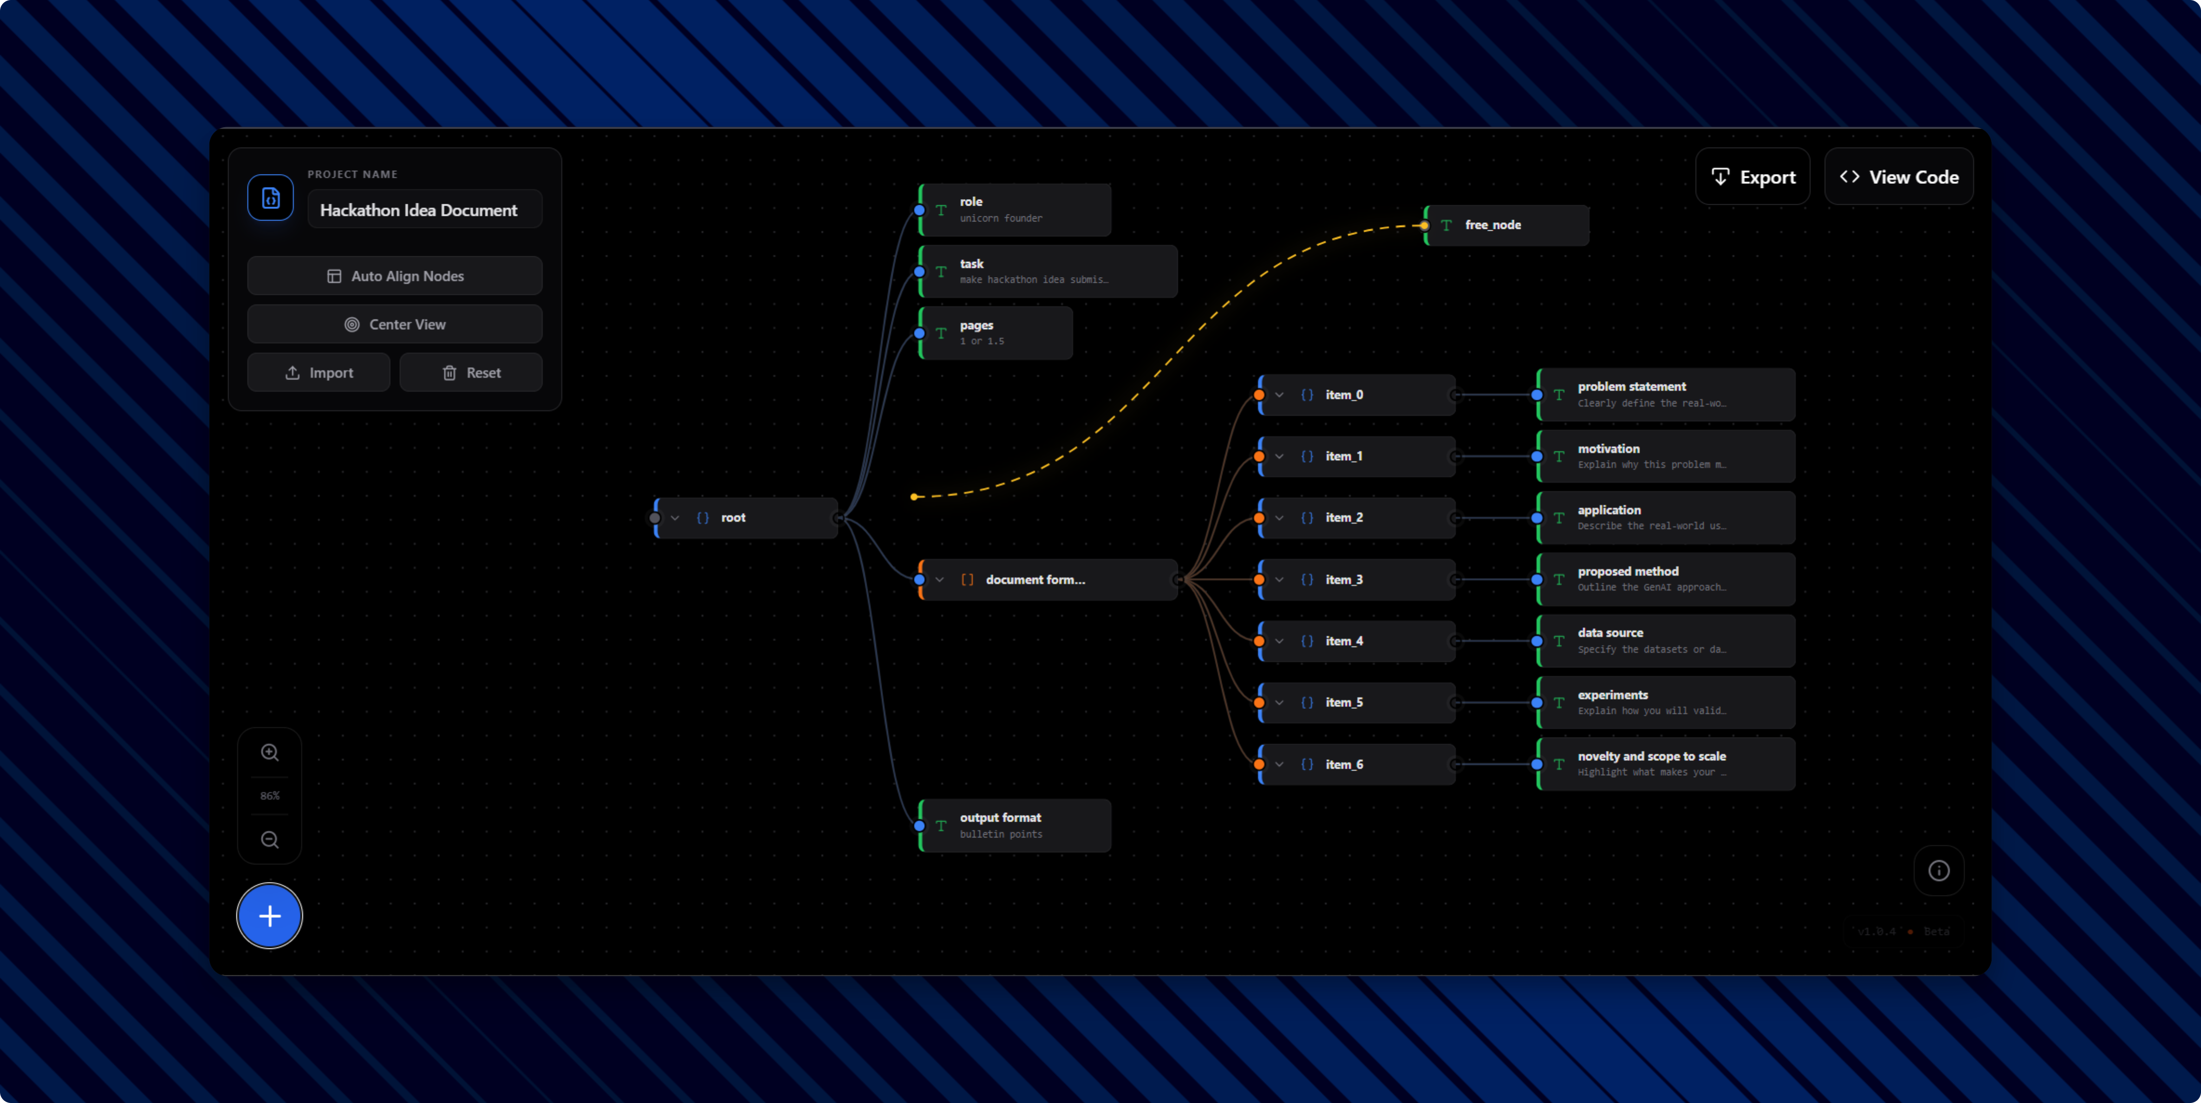Select the data source node label
This screenshot has width=2201, height=1103.
tap(1611, 633)
